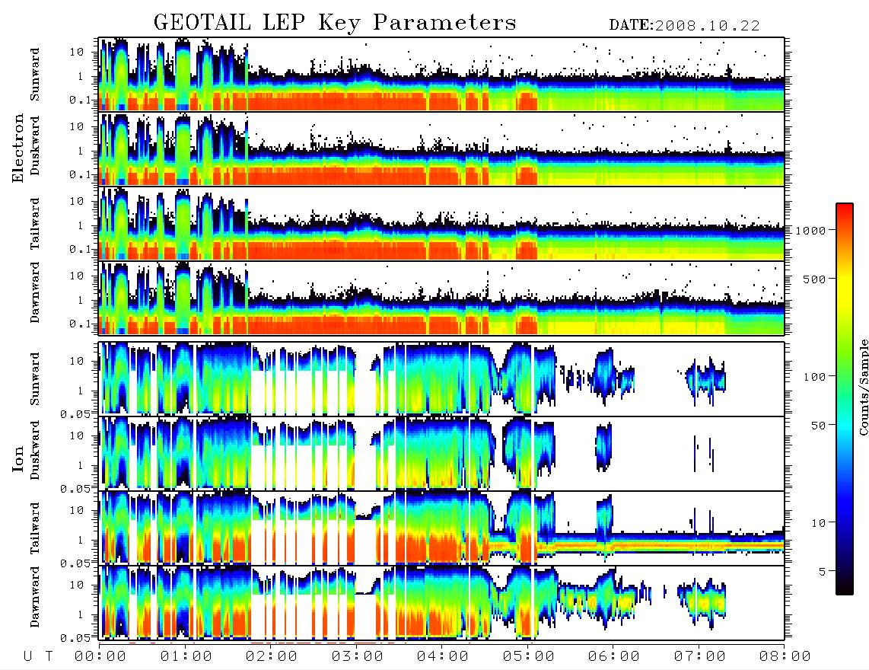
Task: Click the U T time axis label
Action: (38, 656)
